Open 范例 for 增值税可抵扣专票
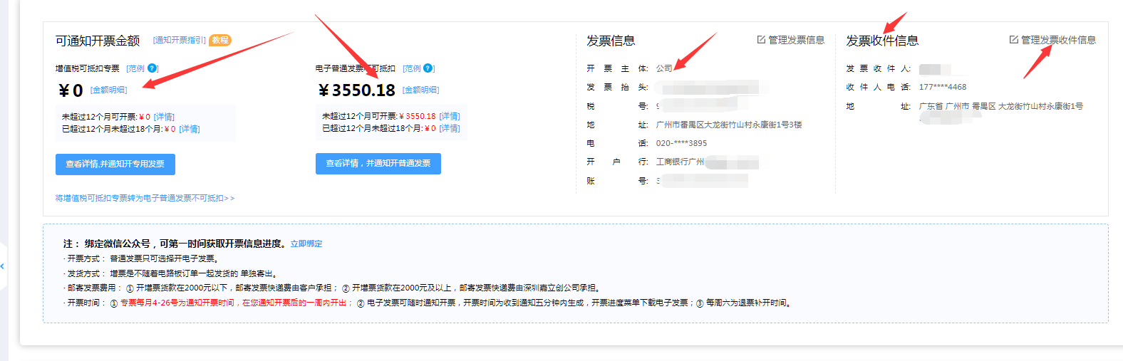 pos(135,69)
